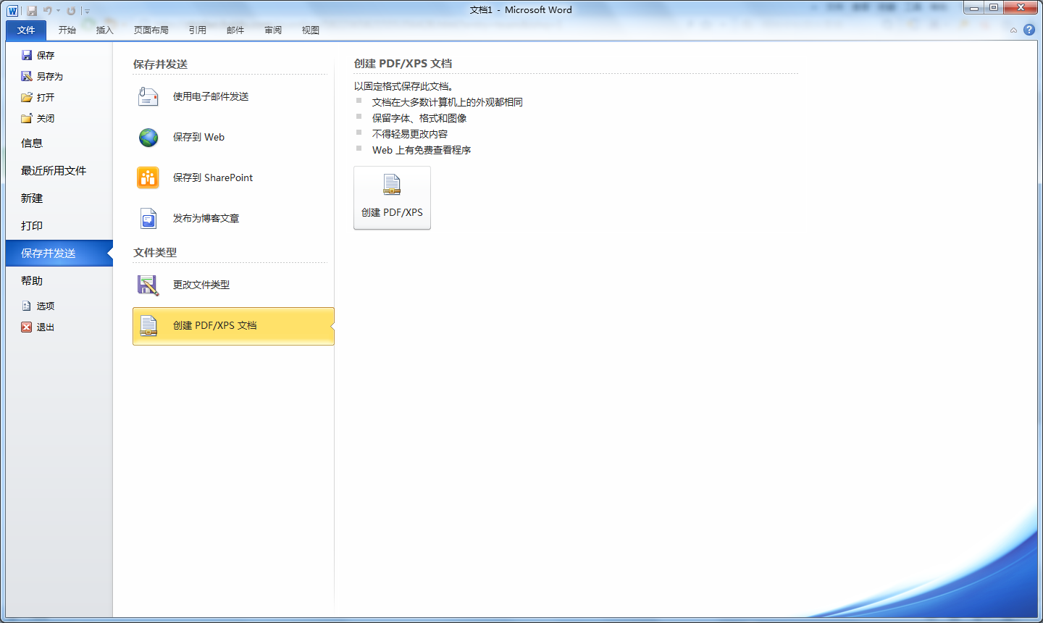This screenshot has width=1043, height=623.
Task: Click the 不得轻易更改内容 bullet text
Action: click(410, 134)
